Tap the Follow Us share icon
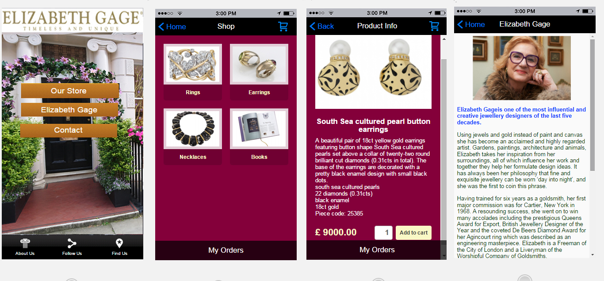Viewport: 604px width, 281px height. 72,243
